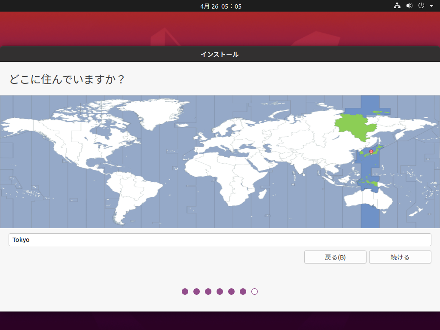The width and height of the screenshot is (440, 330).
Task: Click the last hollow progress dot
Action: pos(254,292)
